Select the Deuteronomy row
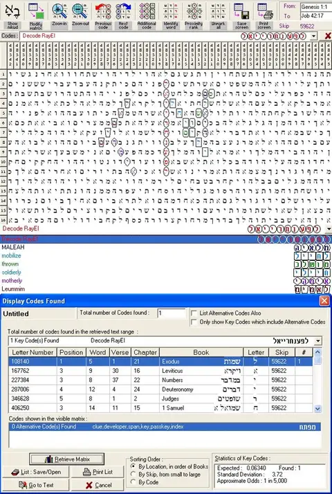This screenshot has height=494, width=332. 160,390
